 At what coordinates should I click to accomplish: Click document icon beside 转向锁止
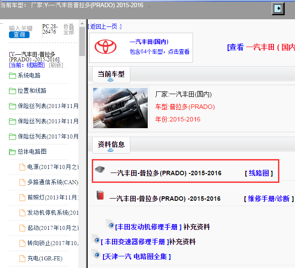[x=22, y=243]
